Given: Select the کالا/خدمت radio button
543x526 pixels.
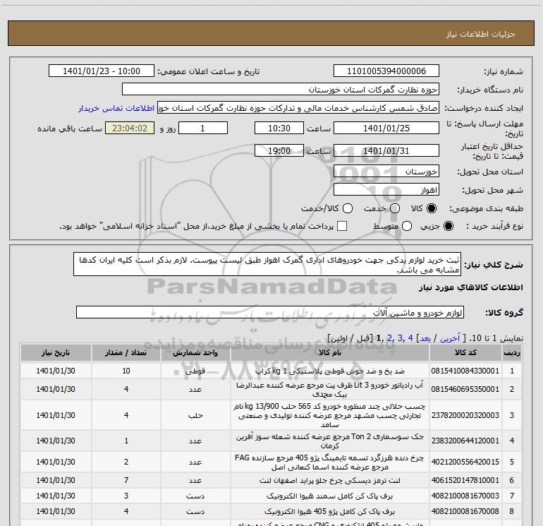Looking at the screenshot, I should tap(348, 208).
